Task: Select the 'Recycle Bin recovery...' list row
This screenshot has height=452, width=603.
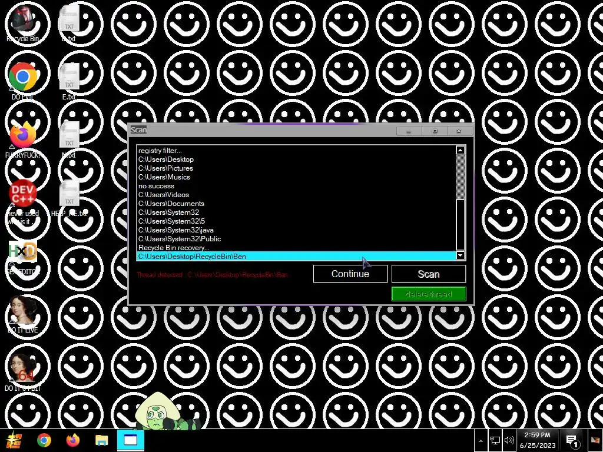Action: click(x=296, y=248)
